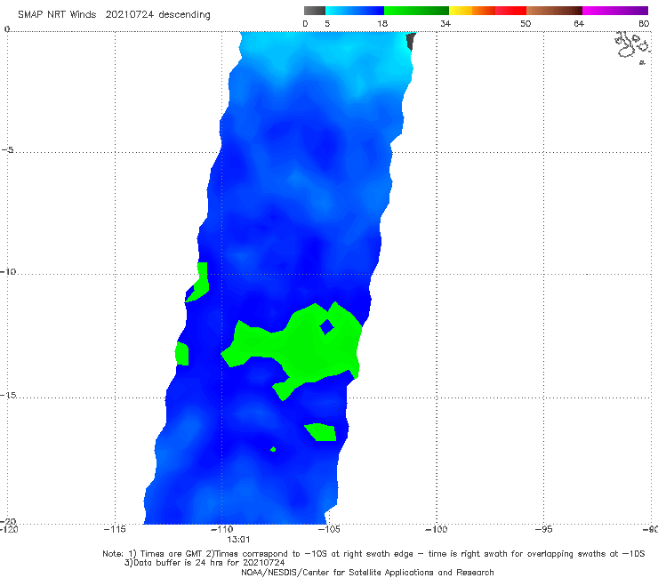Screen dimensions: 658x578
Task: Click the longitude label -110
Action: [x=221, y=529]
